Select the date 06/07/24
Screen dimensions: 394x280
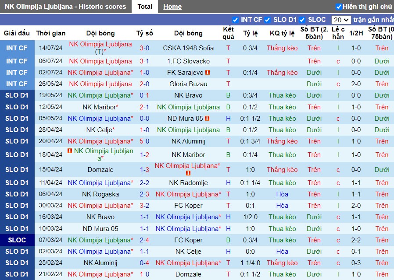point(50,61)
